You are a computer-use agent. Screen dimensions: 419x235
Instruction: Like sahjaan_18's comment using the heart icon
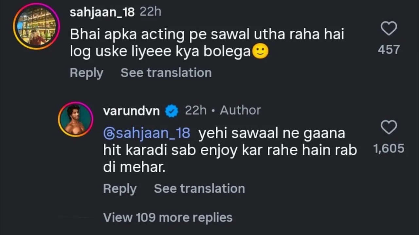click(389, 28)
